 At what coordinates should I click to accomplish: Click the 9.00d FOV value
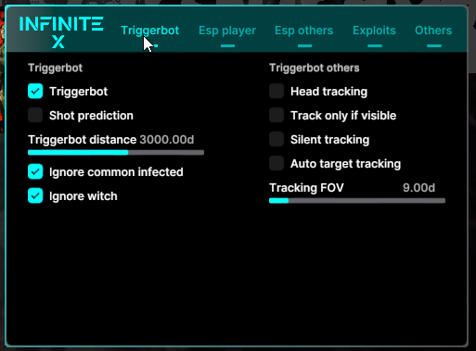[x=418, y=188]
